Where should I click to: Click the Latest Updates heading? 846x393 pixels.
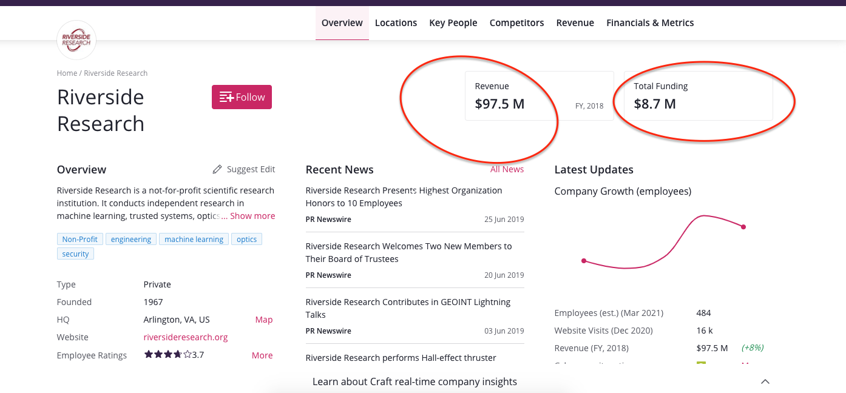pos(594,170)
